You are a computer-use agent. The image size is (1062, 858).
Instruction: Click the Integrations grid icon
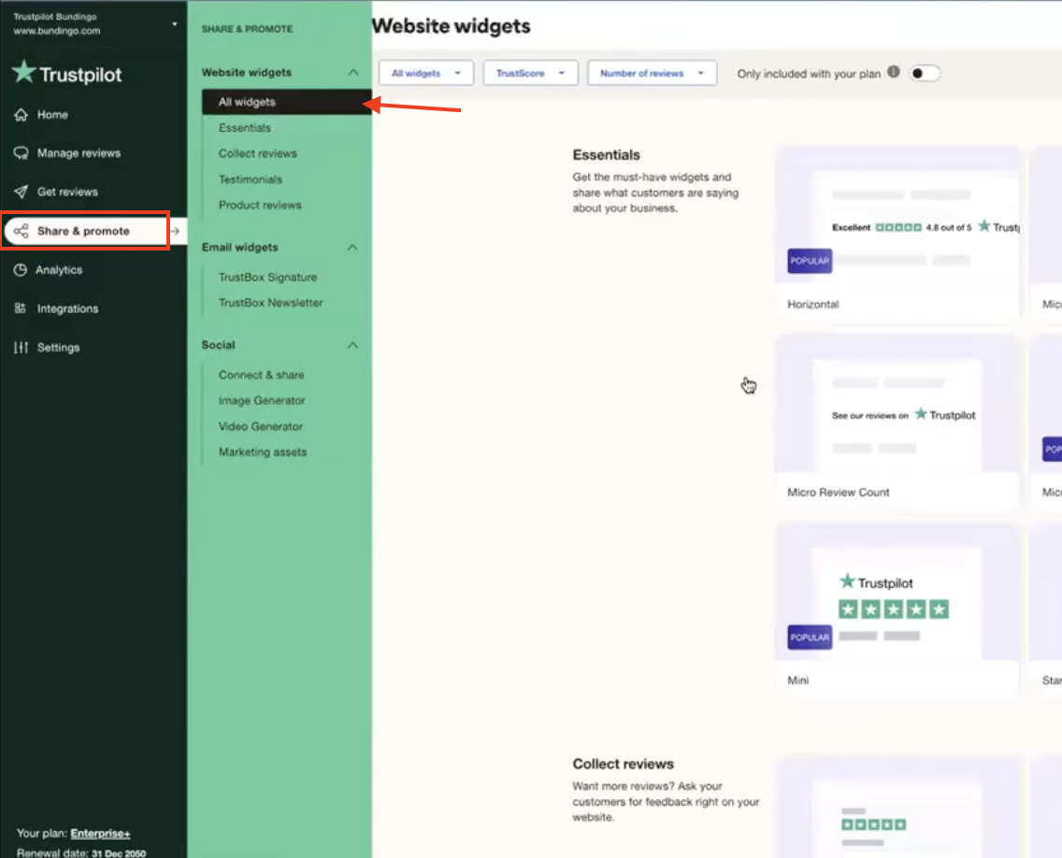click(x=21, y=308)
